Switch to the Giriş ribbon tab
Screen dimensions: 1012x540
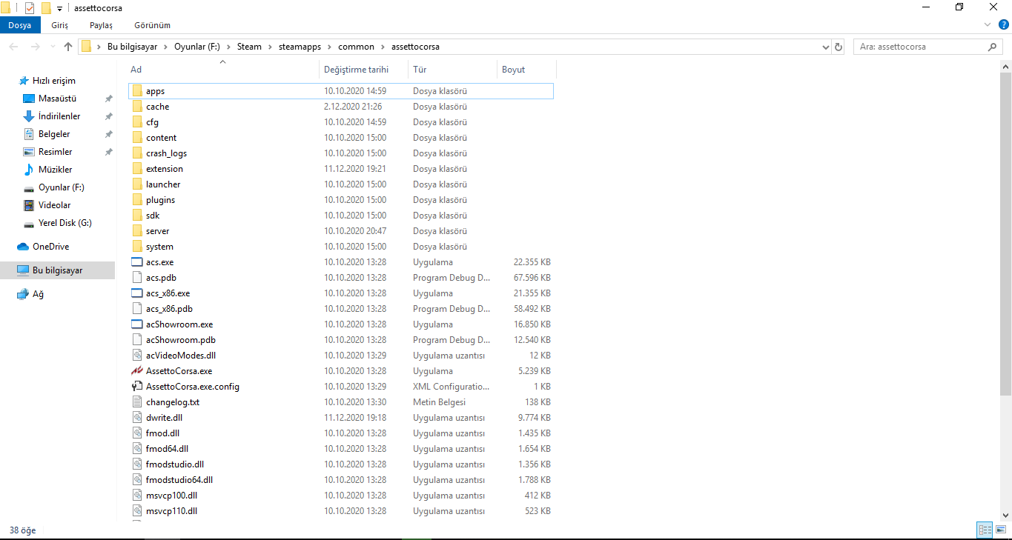pos(59,25)
